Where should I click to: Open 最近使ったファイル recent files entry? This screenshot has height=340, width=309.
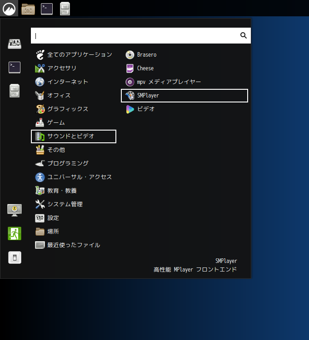coord(74,245)
